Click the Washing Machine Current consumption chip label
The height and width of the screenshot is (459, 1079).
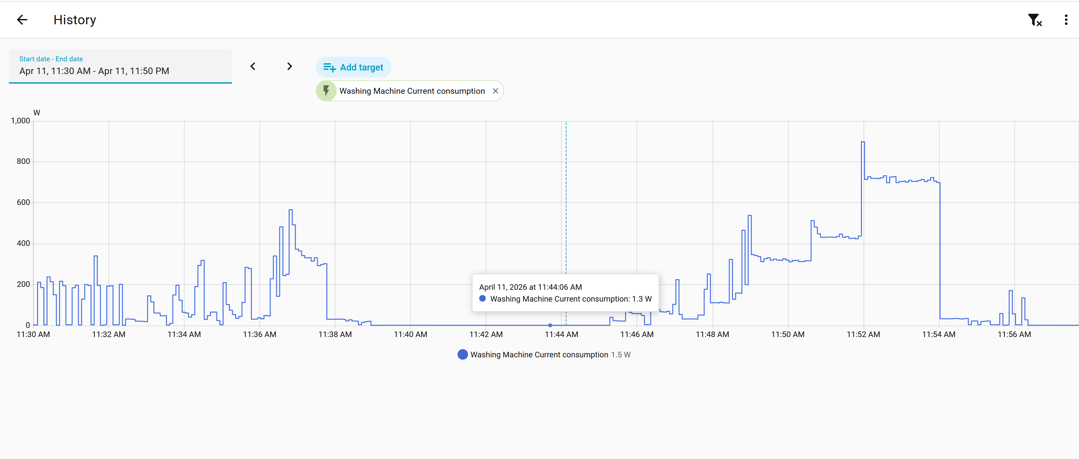coord(412,91)
